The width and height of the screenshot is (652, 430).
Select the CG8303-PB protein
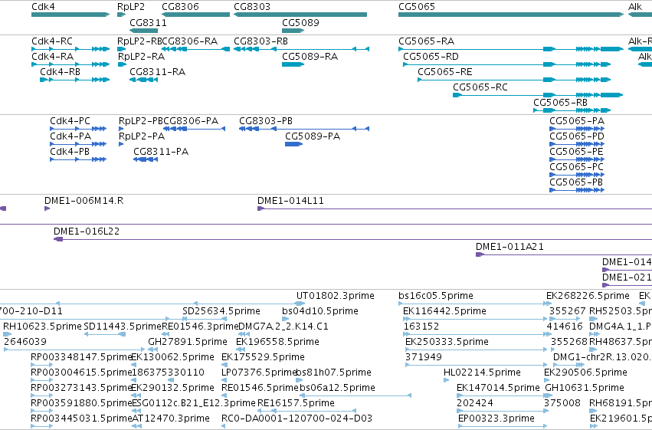tap(304, 129)
